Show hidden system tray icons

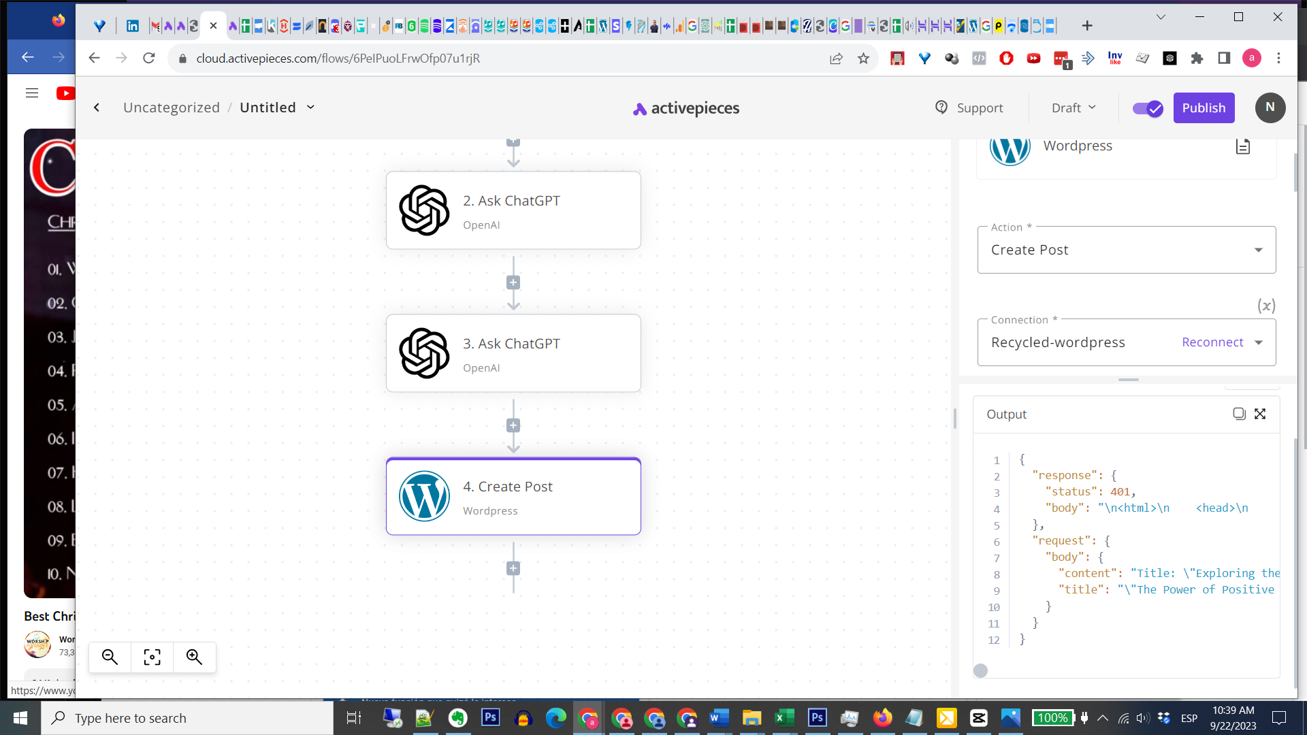1103,718
